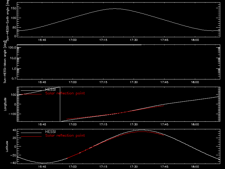
Task: Select Solar reflection point legend in Latitude plot
Action: 65,135
